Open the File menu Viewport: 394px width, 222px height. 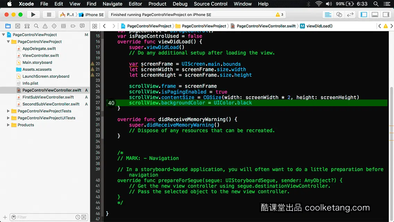coord(44,4)
